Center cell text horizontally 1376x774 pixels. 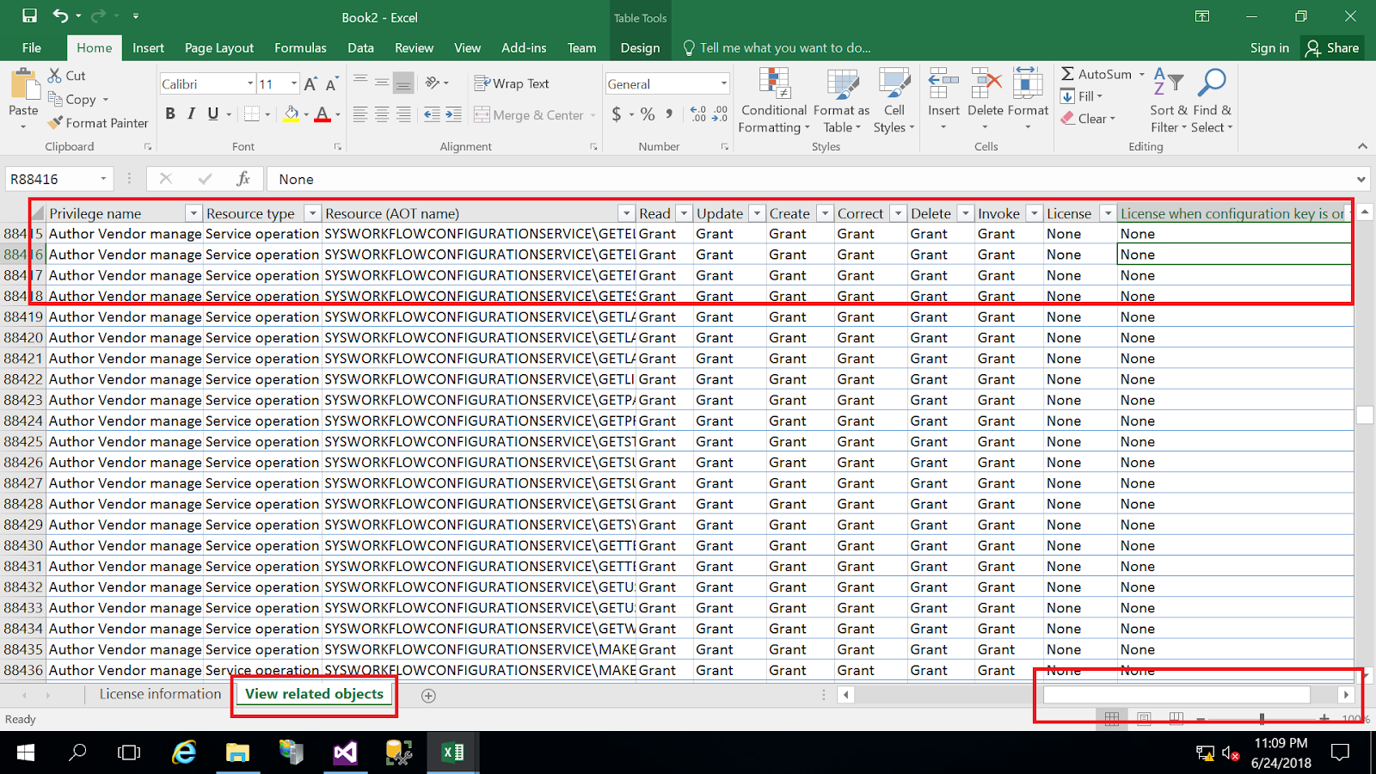382,114
